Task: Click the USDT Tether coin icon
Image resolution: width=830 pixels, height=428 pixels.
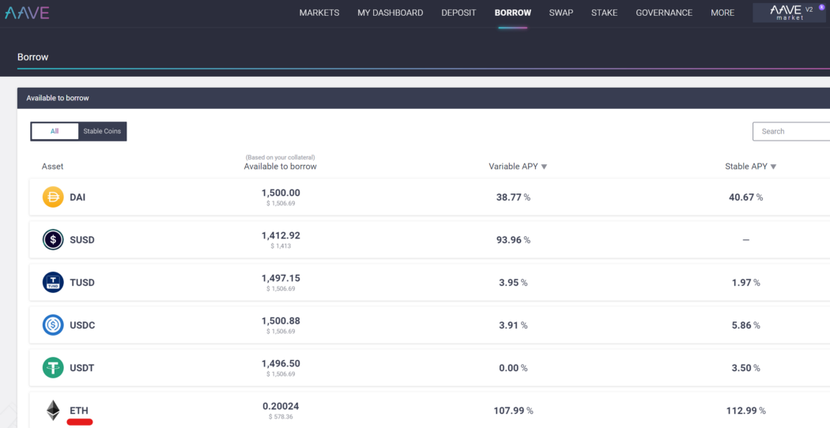Action: tap(53, 368)
